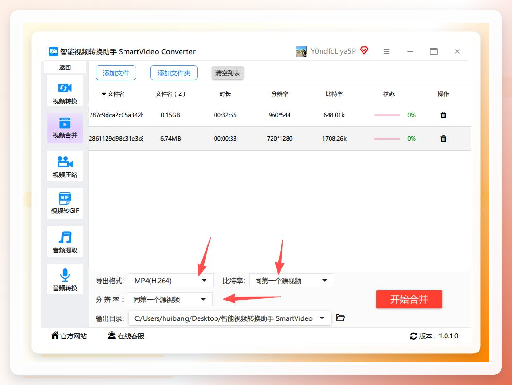The image size is (512, 385).
Task: Click the 0.15GB size cell
Action: click(170, 115)
